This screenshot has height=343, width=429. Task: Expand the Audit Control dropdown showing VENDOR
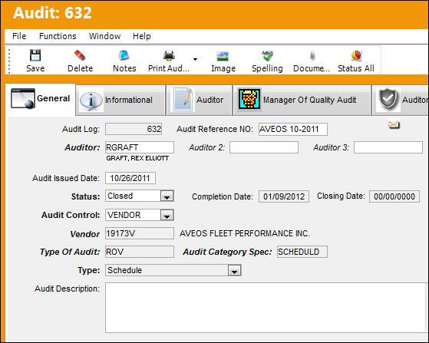(167, 216)
